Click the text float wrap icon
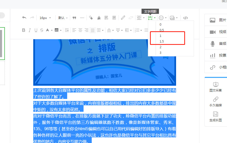The height and width of the screenshot is (143, 227). pos(99,30)
